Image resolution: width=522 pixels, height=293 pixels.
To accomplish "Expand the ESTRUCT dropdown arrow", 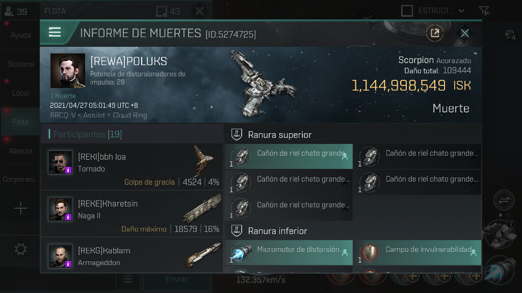I will [x=461, y=11].
